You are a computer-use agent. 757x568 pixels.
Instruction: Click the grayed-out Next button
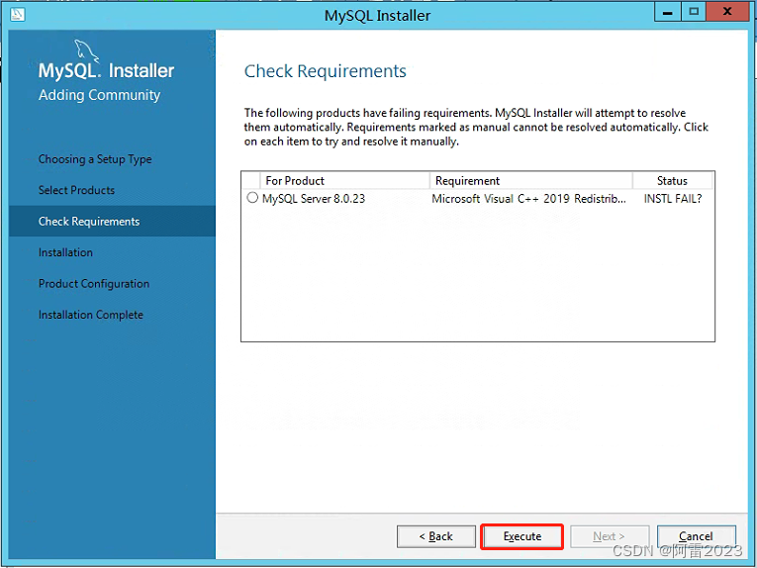coord(610,536)
